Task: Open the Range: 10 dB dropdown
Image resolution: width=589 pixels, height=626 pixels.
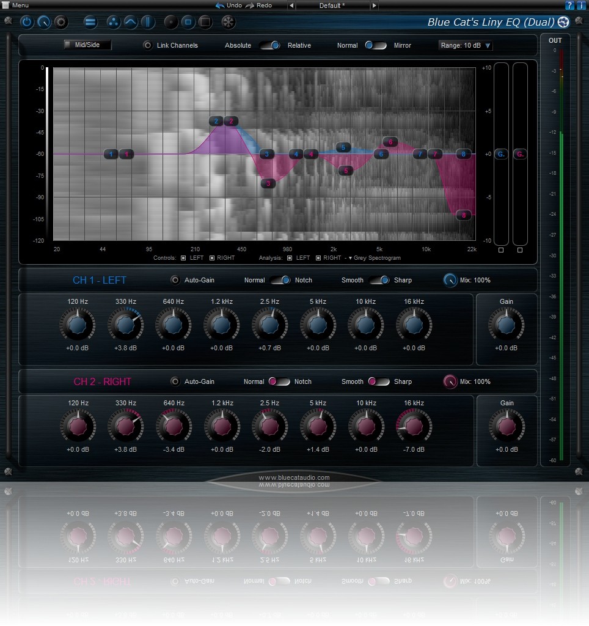Action: pyautogui.click(x=466, y=45)
